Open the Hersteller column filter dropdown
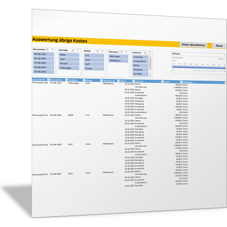 click(84, 80)
